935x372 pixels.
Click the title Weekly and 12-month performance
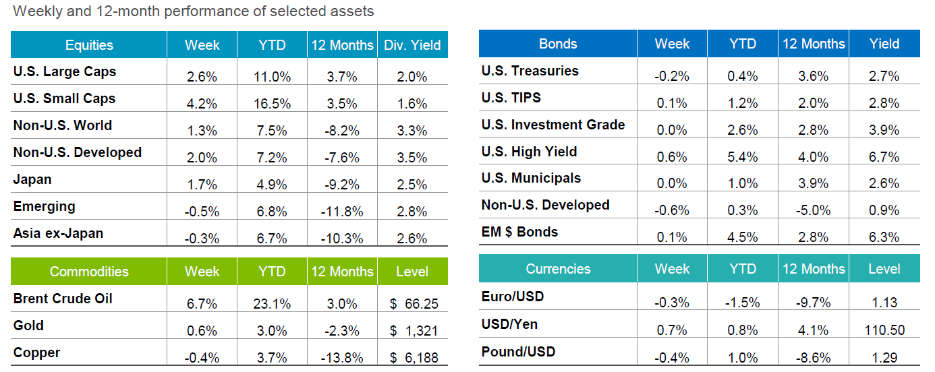pos(193,11)
